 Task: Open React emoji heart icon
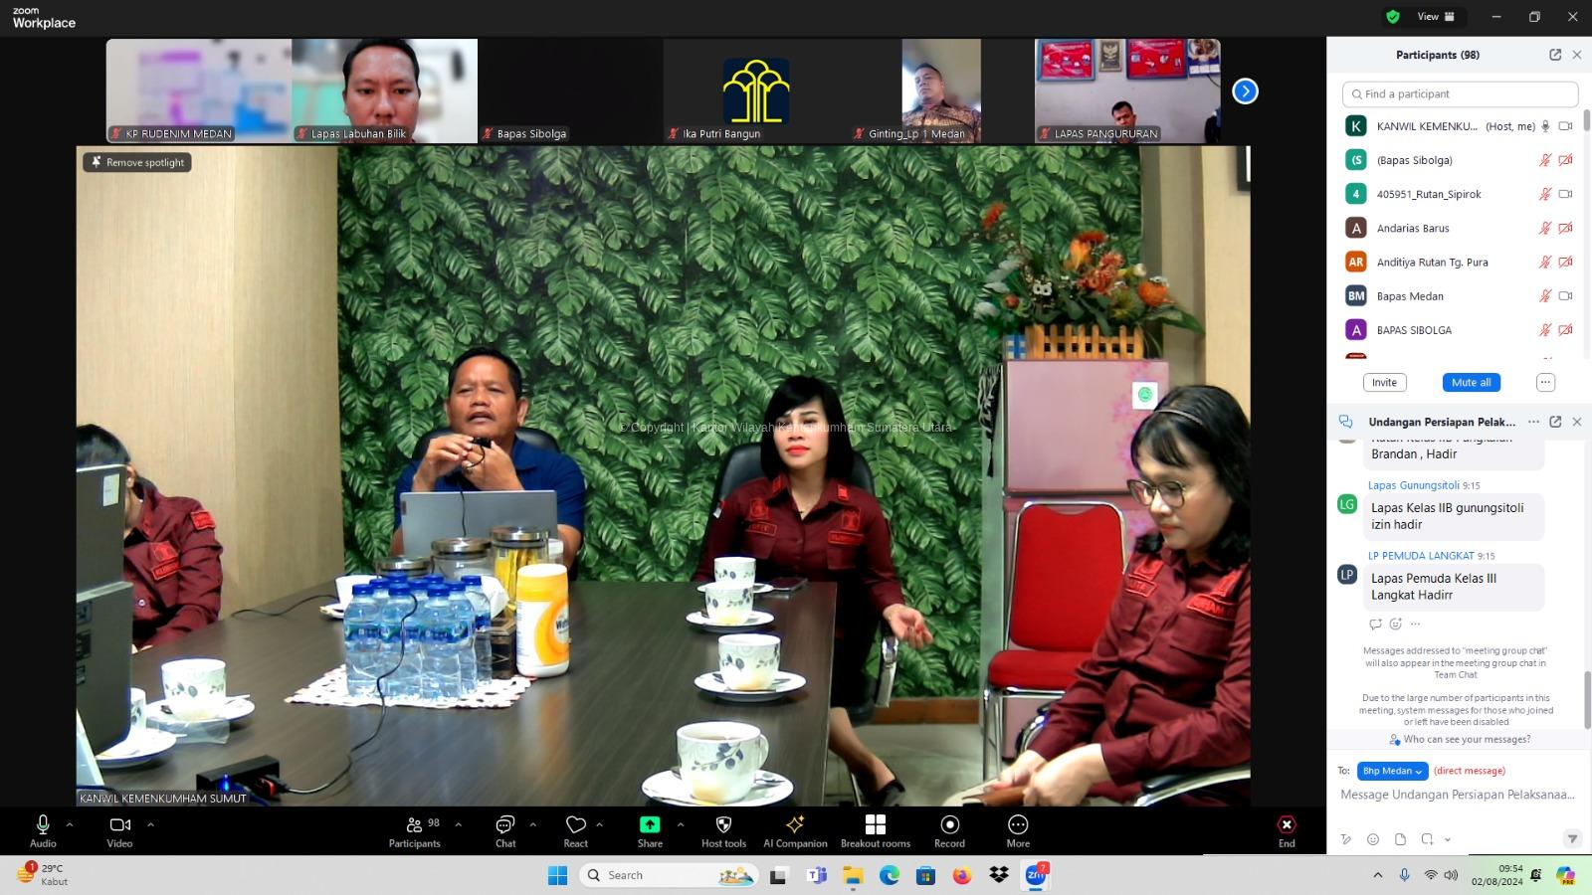[575, 825]
